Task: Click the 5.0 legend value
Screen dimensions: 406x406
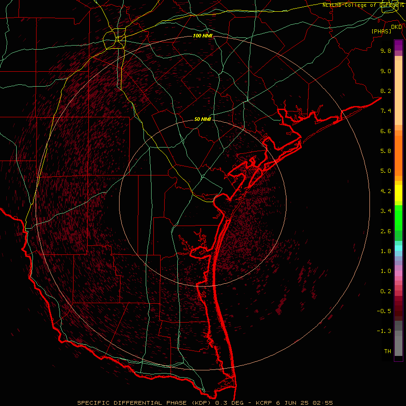Action: tap(386, 171)
